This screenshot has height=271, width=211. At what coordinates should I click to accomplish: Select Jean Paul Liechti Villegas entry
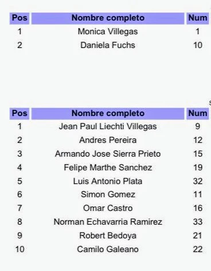(108, 126)
